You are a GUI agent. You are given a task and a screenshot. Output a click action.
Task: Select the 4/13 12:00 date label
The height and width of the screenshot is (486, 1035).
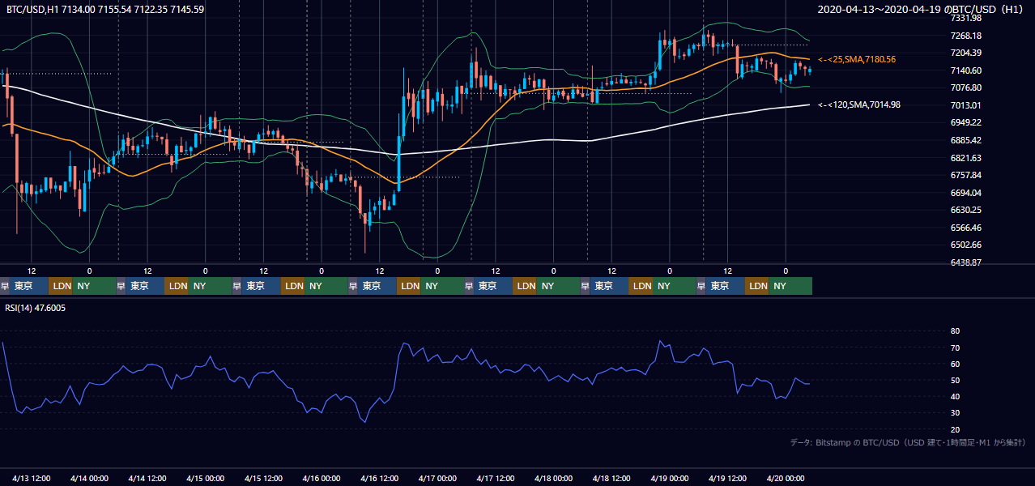(x=32, y=478)
